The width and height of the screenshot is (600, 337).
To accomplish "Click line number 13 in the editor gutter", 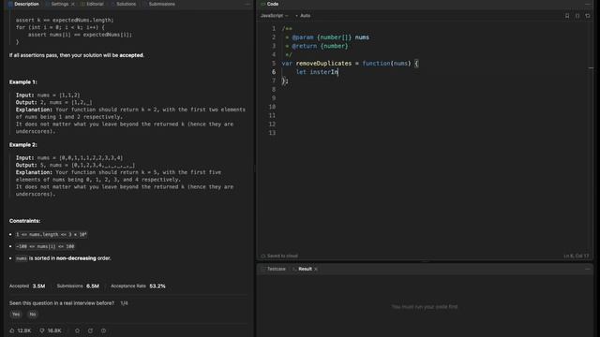I will coord(272,133).
